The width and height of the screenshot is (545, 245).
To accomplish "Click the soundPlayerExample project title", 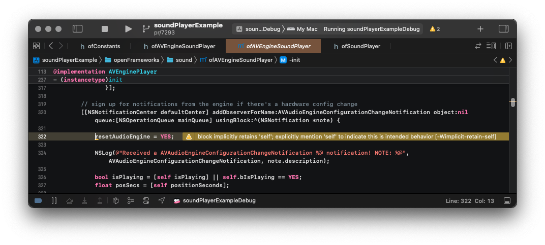I will [x=188, y=25].
